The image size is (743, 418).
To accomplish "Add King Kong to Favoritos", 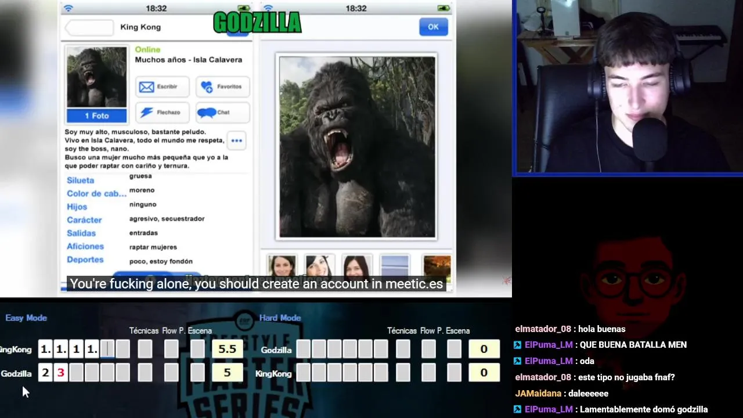I will (223, 87).
